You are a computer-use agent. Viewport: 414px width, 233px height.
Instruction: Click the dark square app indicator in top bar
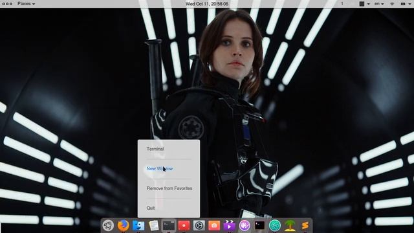pyautogui.click(x=362, y=4)
